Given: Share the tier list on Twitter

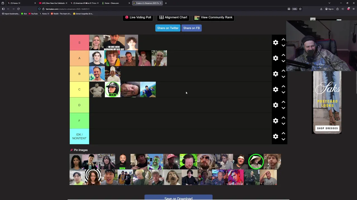Looking at the screenshot, I should pyautogui.click(x=168, y=28).
